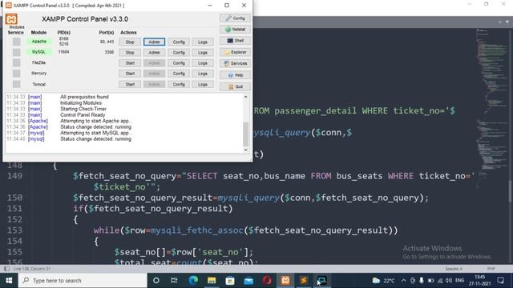Launch XAMPP Shell

point(235,41)
